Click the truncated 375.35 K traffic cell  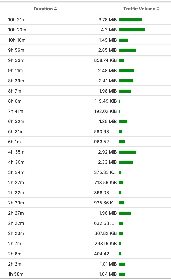(131, 172)
